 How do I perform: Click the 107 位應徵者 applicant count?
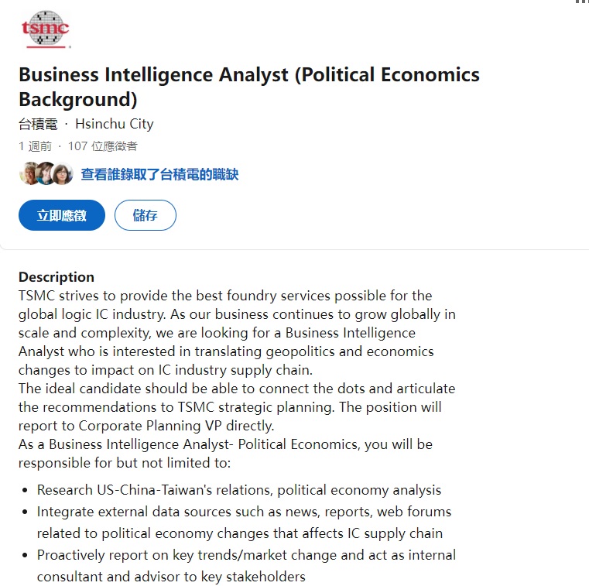[x=102, y=146]
